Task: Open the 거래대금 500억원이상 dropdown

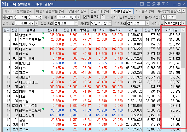Action: click(x=184, y=23)
